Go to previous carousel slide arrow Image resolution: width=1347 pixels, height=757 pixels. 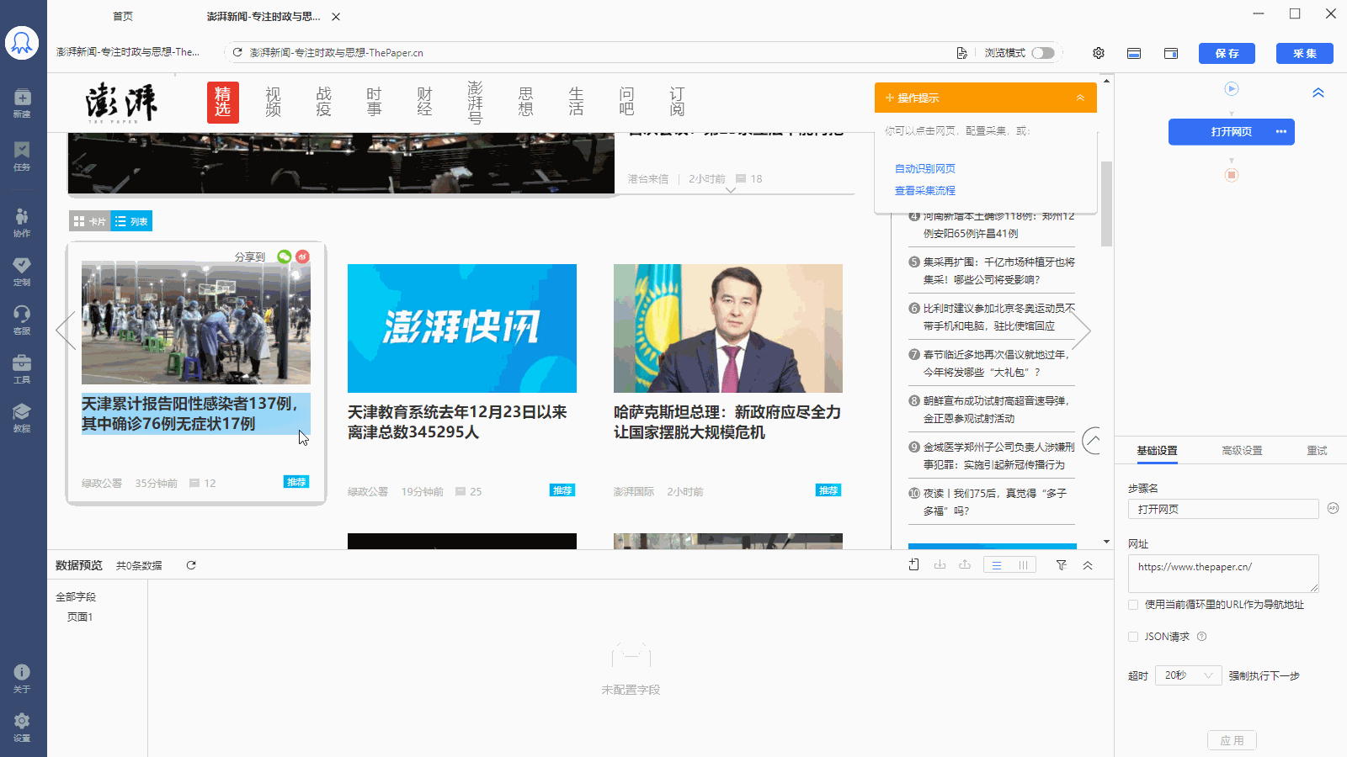(65, 330)
